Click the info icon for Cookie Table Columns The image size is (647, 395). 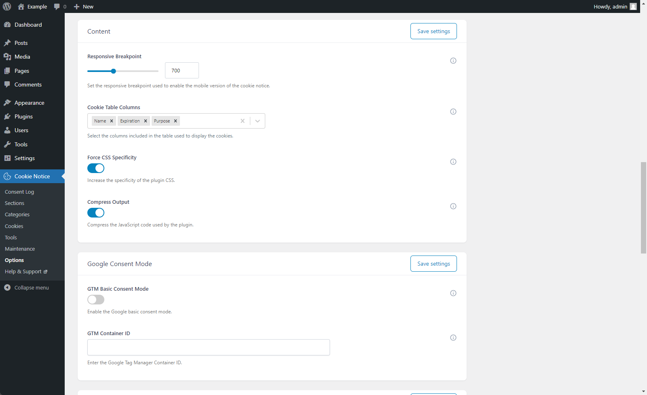(453, 112)
